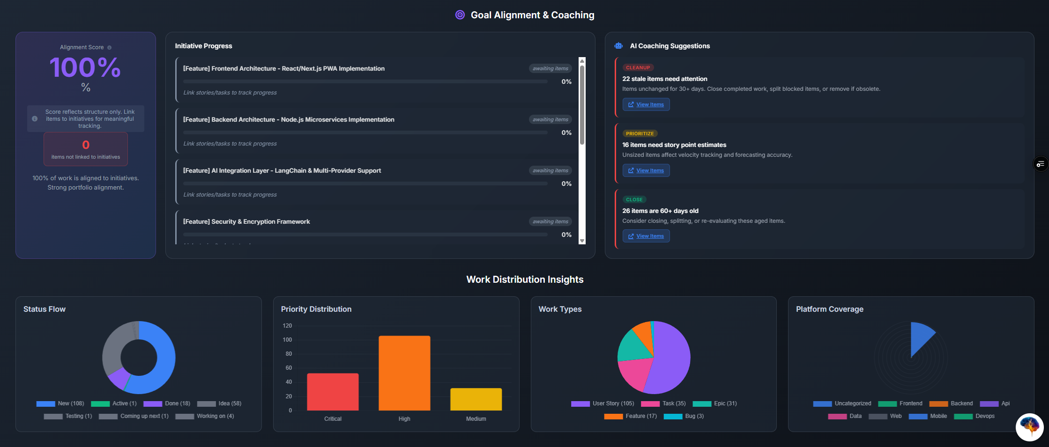
Task: Click the brain icon in the bottom-right corner
Action: 1029,427
